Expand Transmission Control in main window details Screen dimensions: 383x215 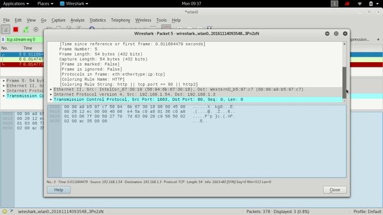[x=4, y=96]
